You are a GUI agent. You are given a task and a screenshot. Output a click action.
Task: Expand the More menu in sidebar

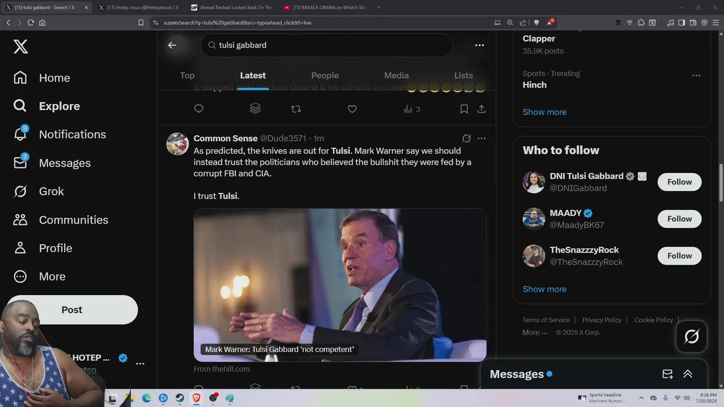(x=40, y=276)
